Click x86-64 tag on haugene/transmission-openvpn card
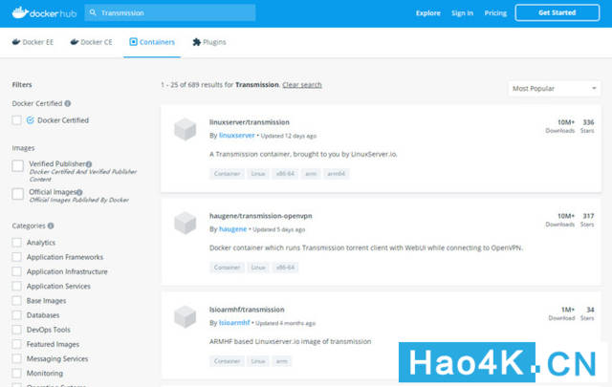Viewport: 612px width, 387px height. [285, 268]
